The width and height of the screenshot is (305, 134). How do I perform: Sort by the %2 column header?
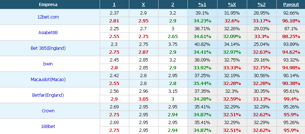pos(261,5)
